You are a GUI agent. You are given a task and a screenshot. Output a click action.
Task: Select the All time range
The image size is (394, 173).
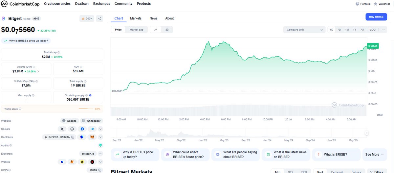pyautogui.click(x=362, y=30)
